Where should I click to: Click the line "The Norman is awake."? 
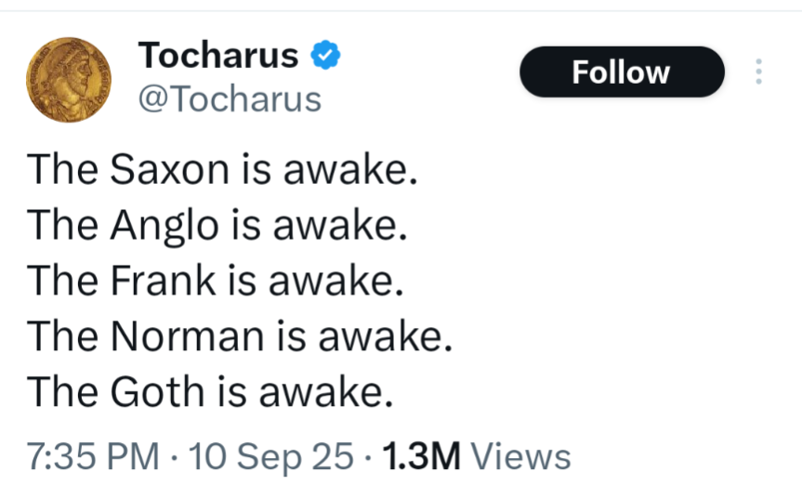point(240,336)
